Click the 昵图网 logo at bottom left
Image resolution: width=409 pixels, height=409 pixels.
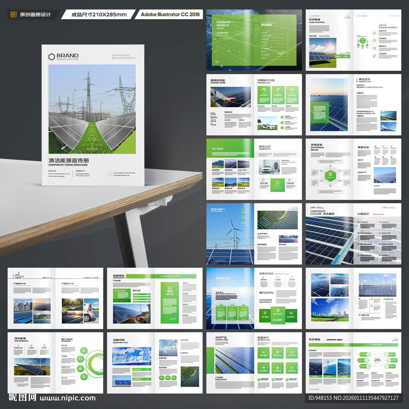tap(22, 397)
